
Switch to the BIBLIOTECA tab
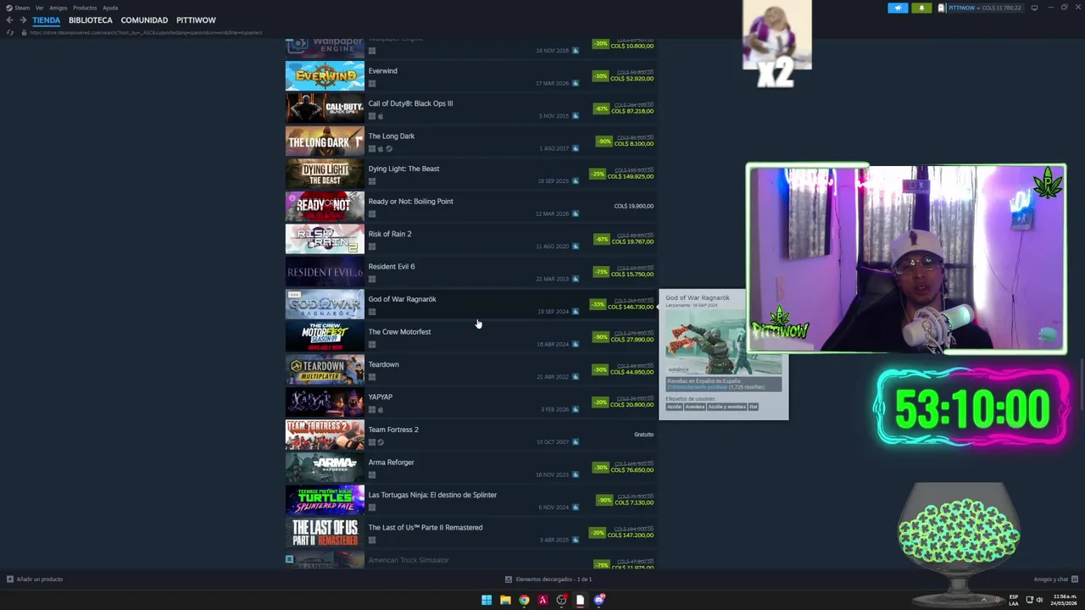[x=91, y=20]
